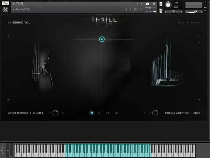210x158 pixels.
Task: Shift keyboard octave down arrow
Action: (2, 154)
